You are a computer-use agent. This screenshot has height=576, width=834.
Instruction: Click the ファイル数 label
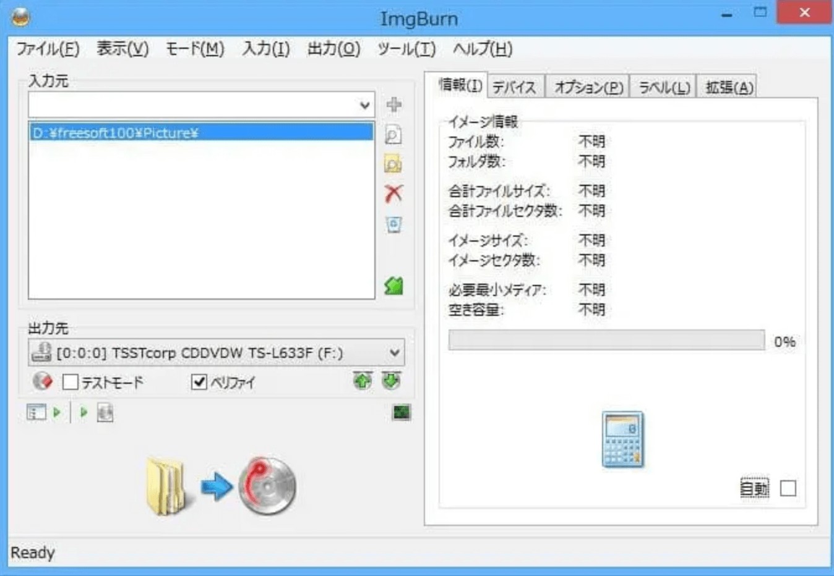coord(476,142)
